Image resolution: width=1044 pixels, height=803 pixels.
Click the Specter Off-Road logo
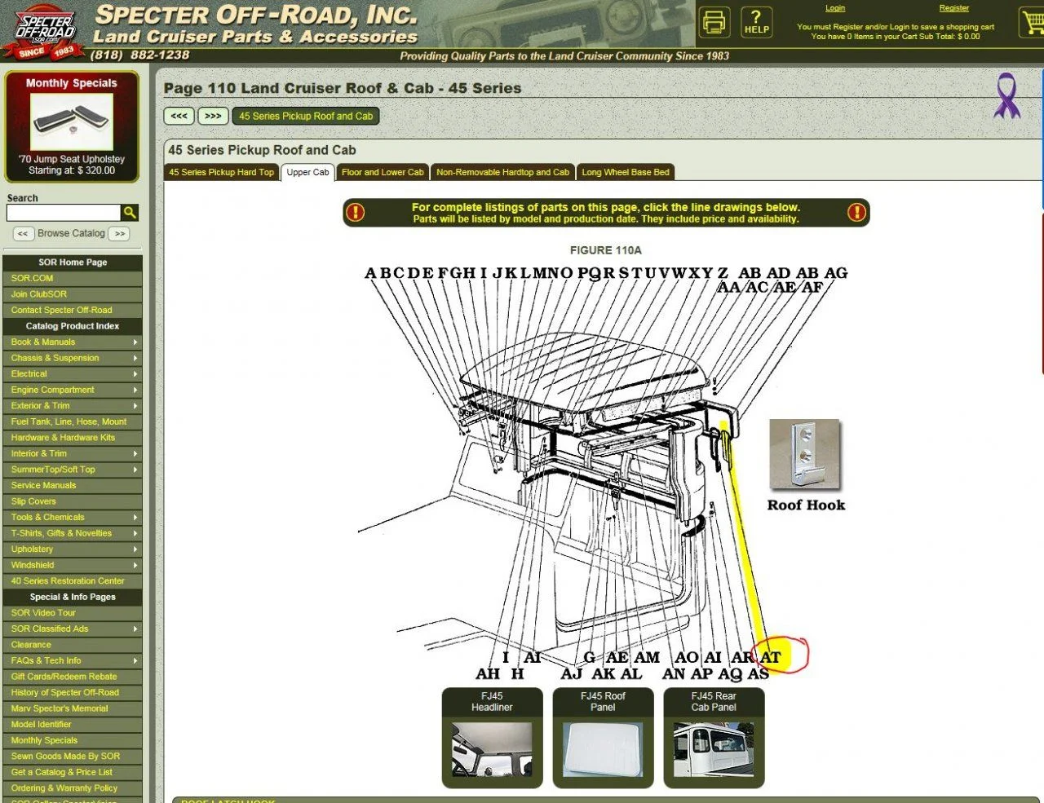(x=46, y=33)
